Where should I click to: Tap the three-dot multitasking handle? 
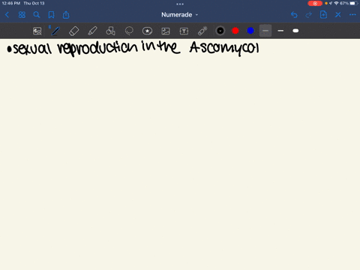pos(180,4)
